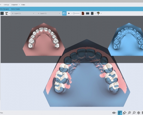Click the play button in the toolbar
Viewport: 143px width, 115px height.
[x=69, y=14]
